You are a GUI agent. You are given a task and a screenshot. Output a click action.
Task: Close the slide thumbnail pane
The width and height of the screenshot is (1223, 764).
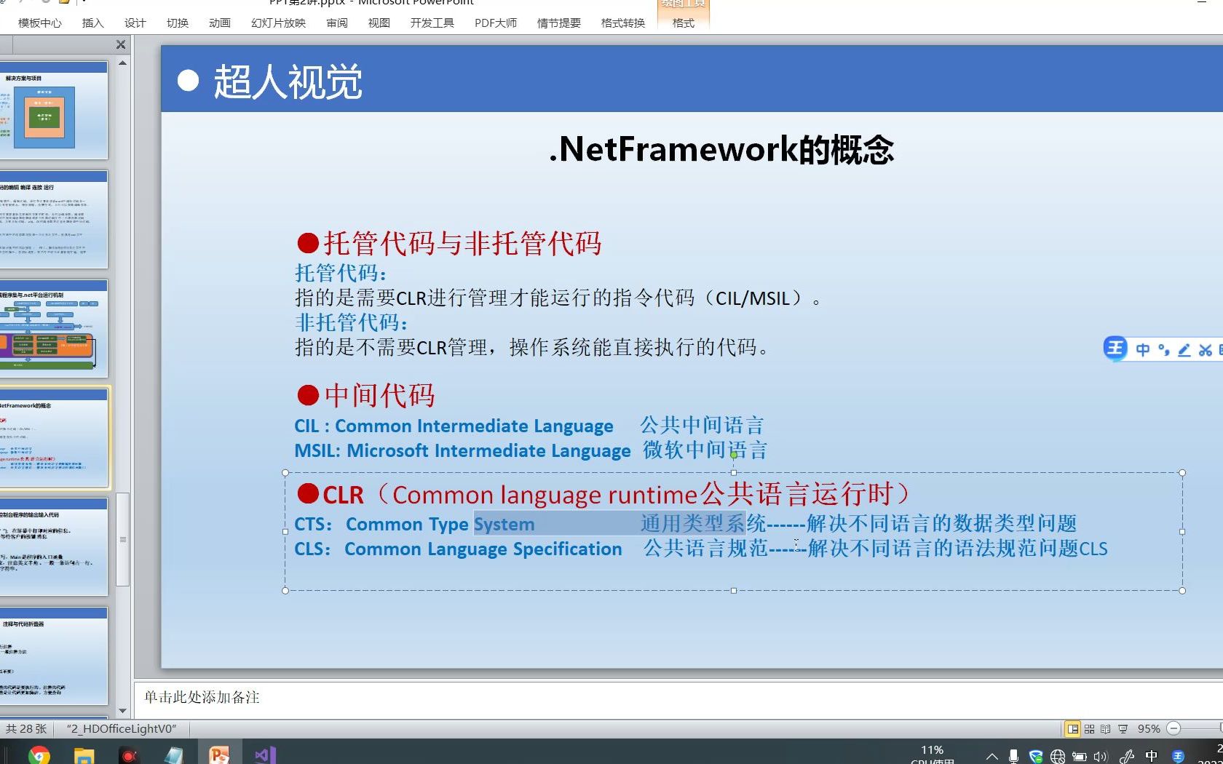coord(121,44)
